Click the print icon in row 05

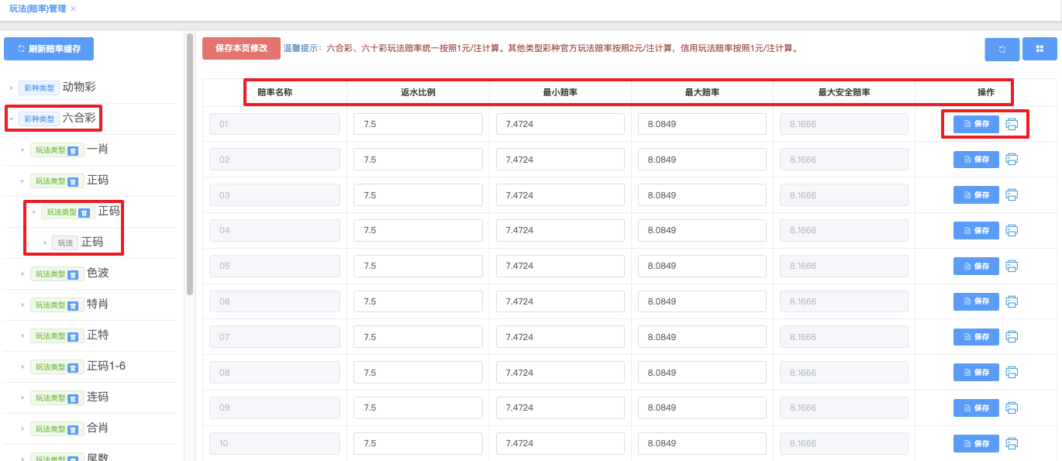pyautogui.click(x=1012, y=266)
